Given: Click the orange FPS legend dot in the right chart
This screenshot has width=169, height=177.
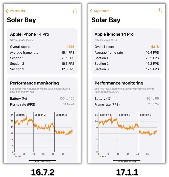Looking at the screenshot, I should [100, 156].
